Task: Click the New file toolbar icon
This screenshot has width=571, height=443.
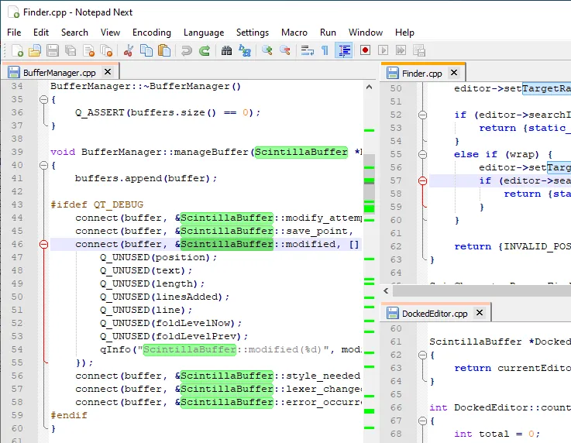Action: 17,51
